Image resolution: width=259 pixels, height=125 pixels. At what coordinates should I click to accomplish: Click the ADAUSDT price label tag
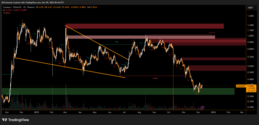click(241, 86)
